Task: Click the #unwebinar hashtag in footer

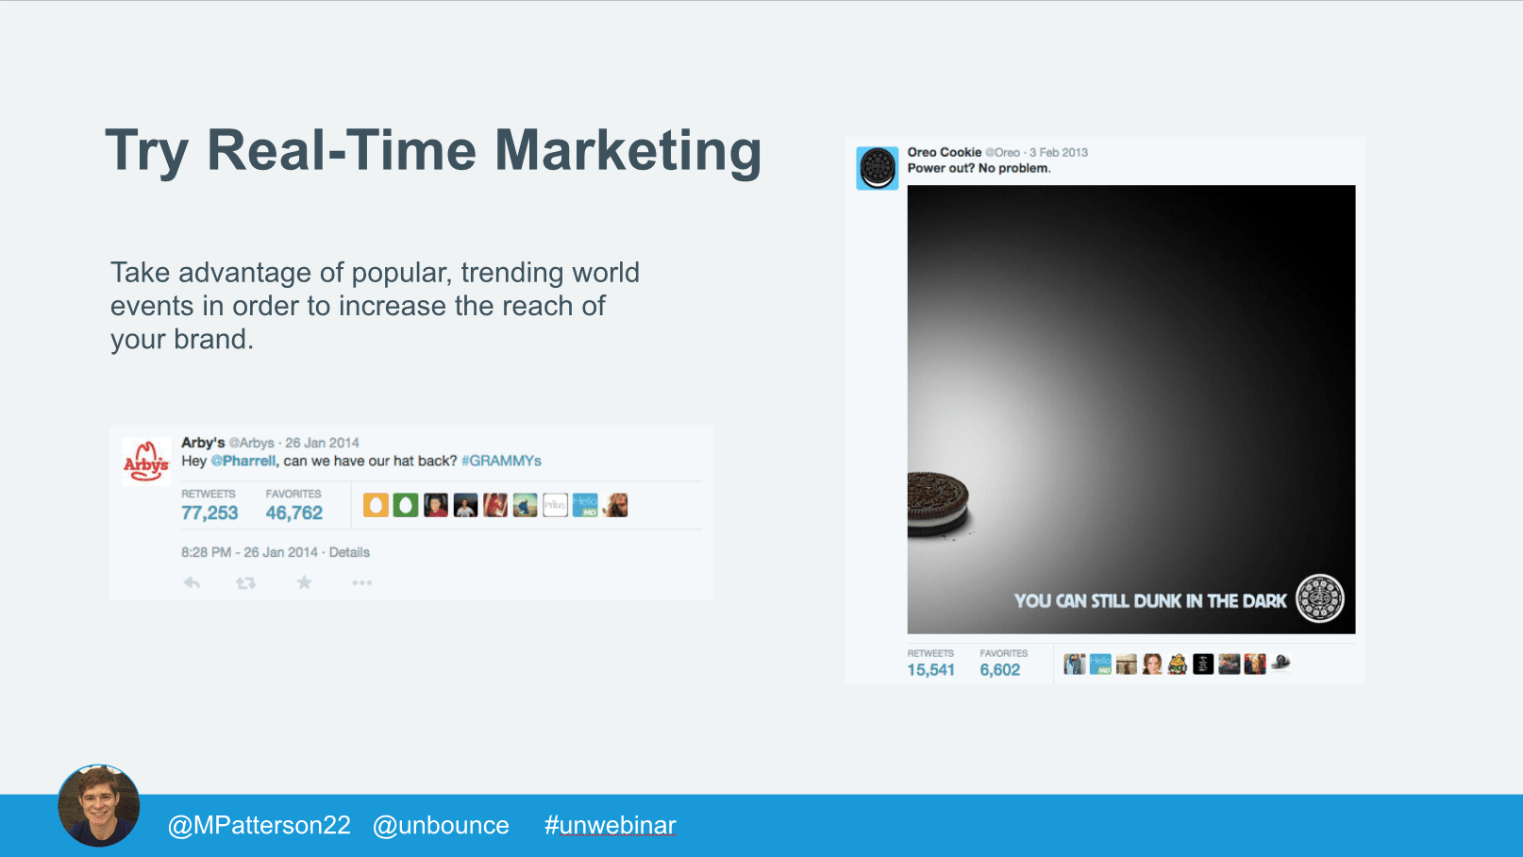Action: pyautogui.click(x=610, y=825)
